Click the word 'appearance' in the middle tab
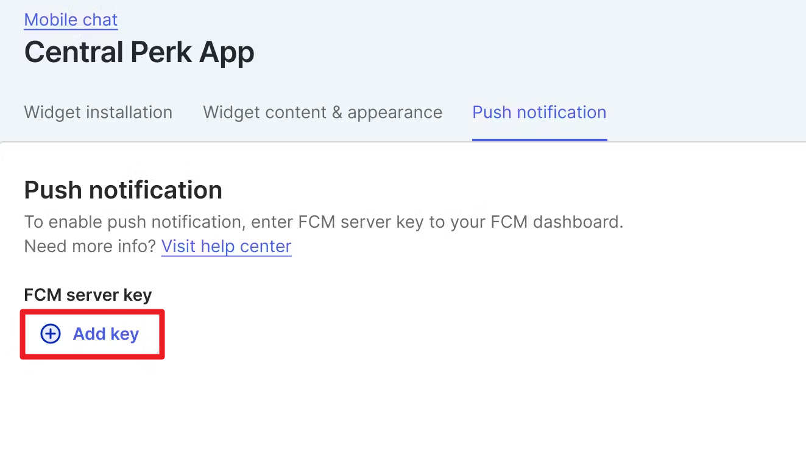 point(395,113)
